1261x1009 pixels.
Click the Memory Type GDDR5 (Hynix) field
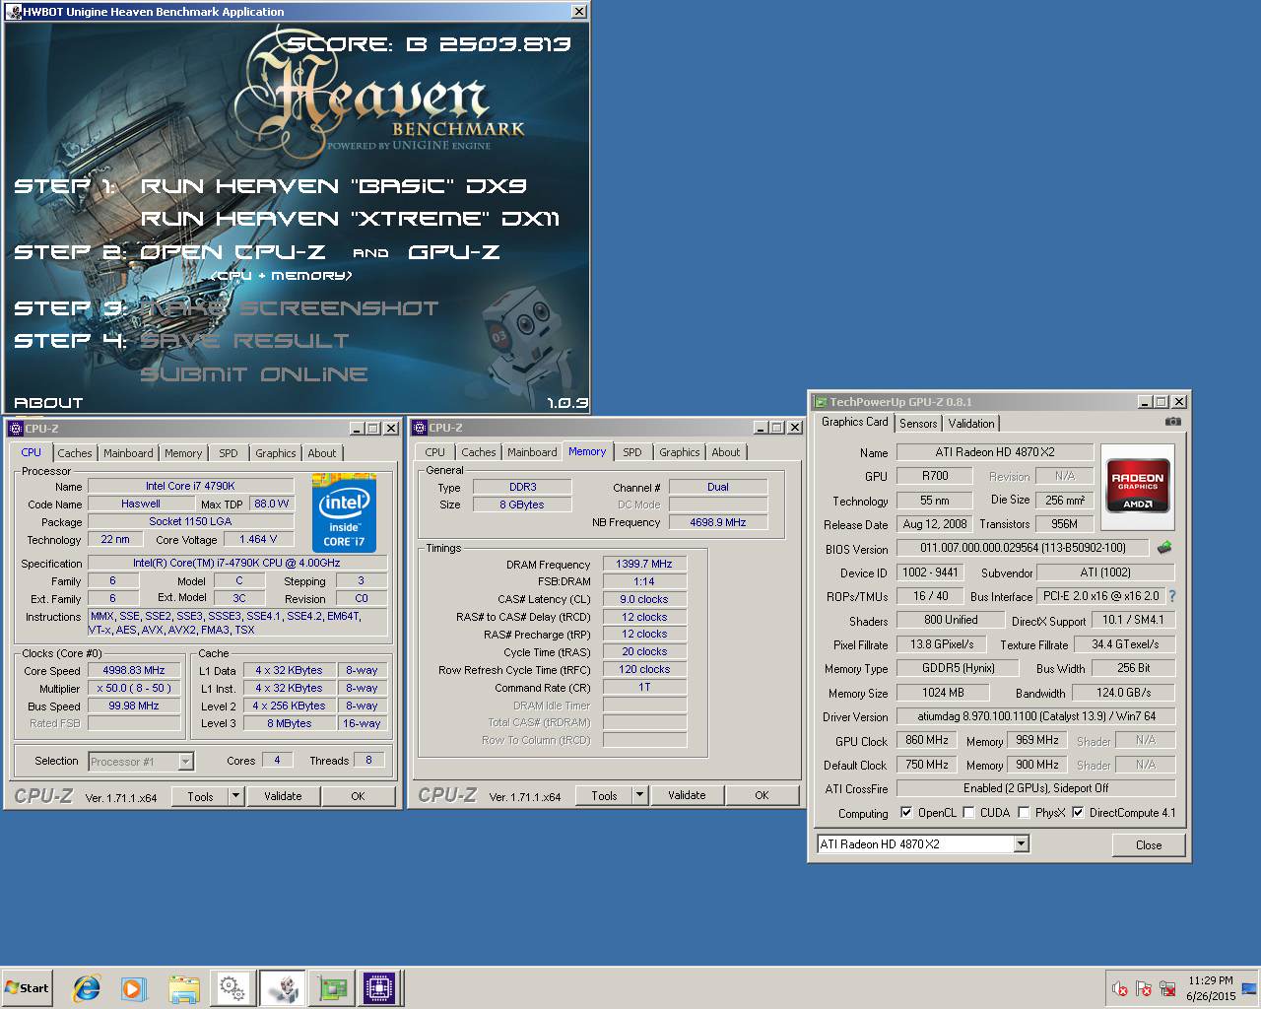click(x=958, y=668)
